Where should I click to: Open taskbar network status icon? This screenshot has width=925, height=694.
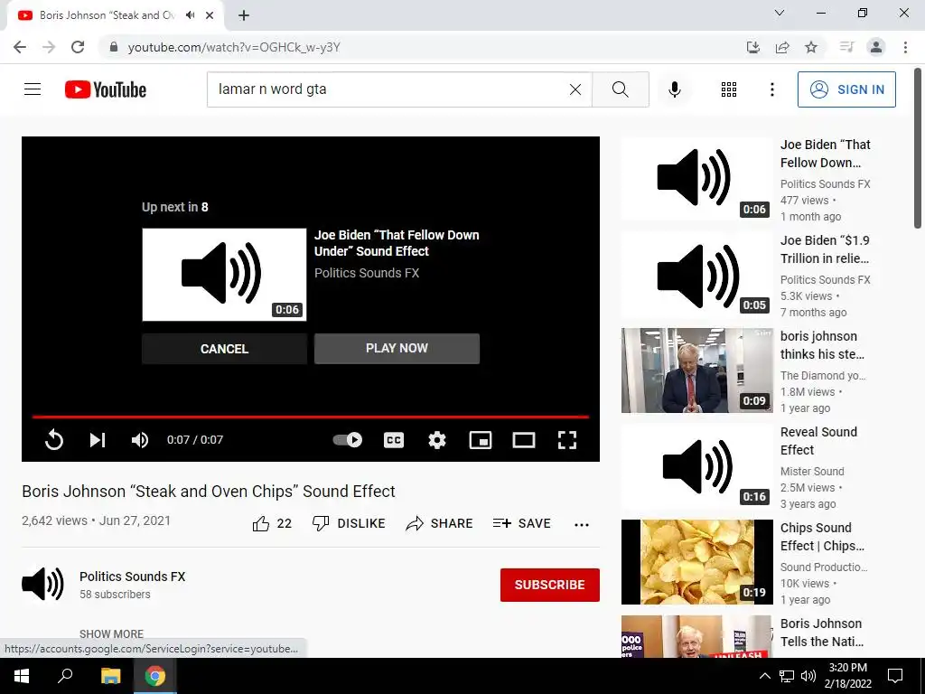(787, 676)
